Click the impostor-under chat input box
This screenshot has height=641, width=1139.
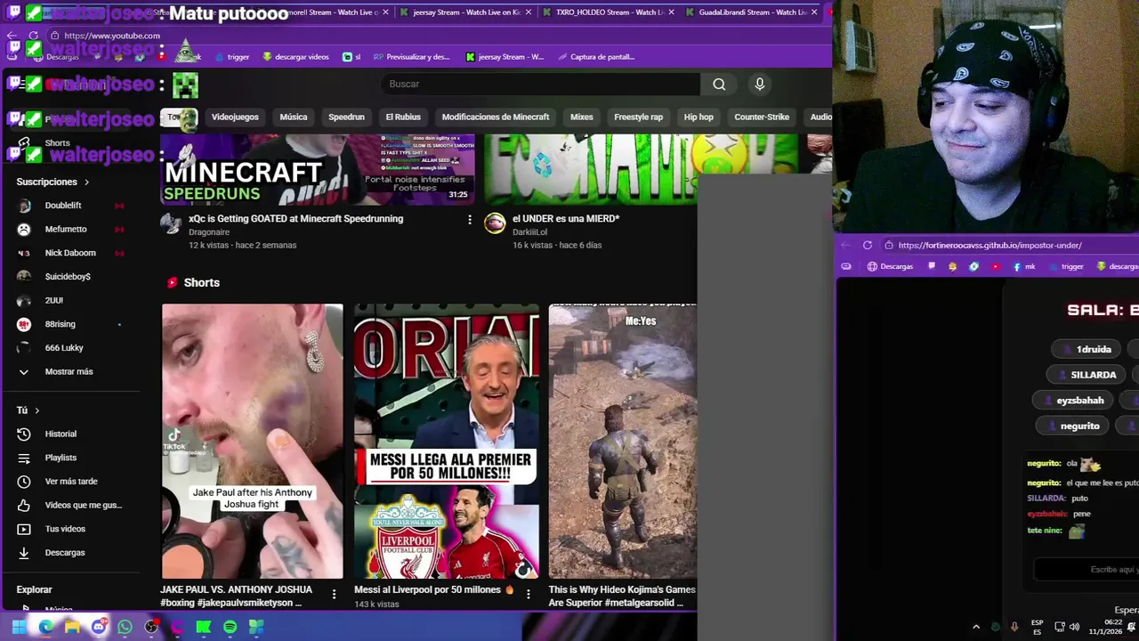pos(1086,570)
